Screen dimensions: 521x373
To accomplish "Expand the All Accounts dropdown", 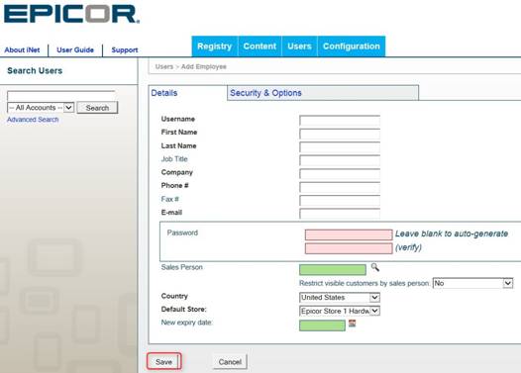I will pyautogui.click(x=41, y=108).
